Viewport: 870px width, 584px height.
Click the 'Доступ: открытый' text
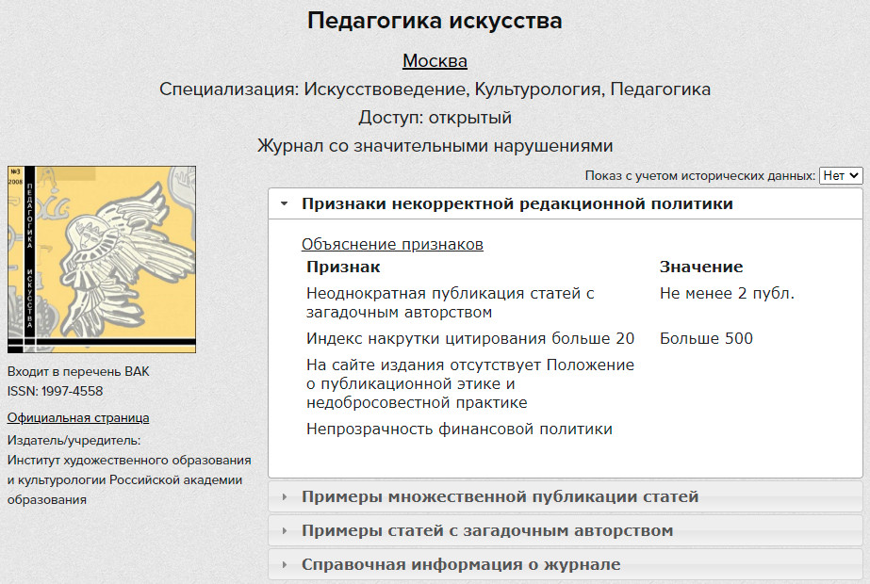click(435, 118)
